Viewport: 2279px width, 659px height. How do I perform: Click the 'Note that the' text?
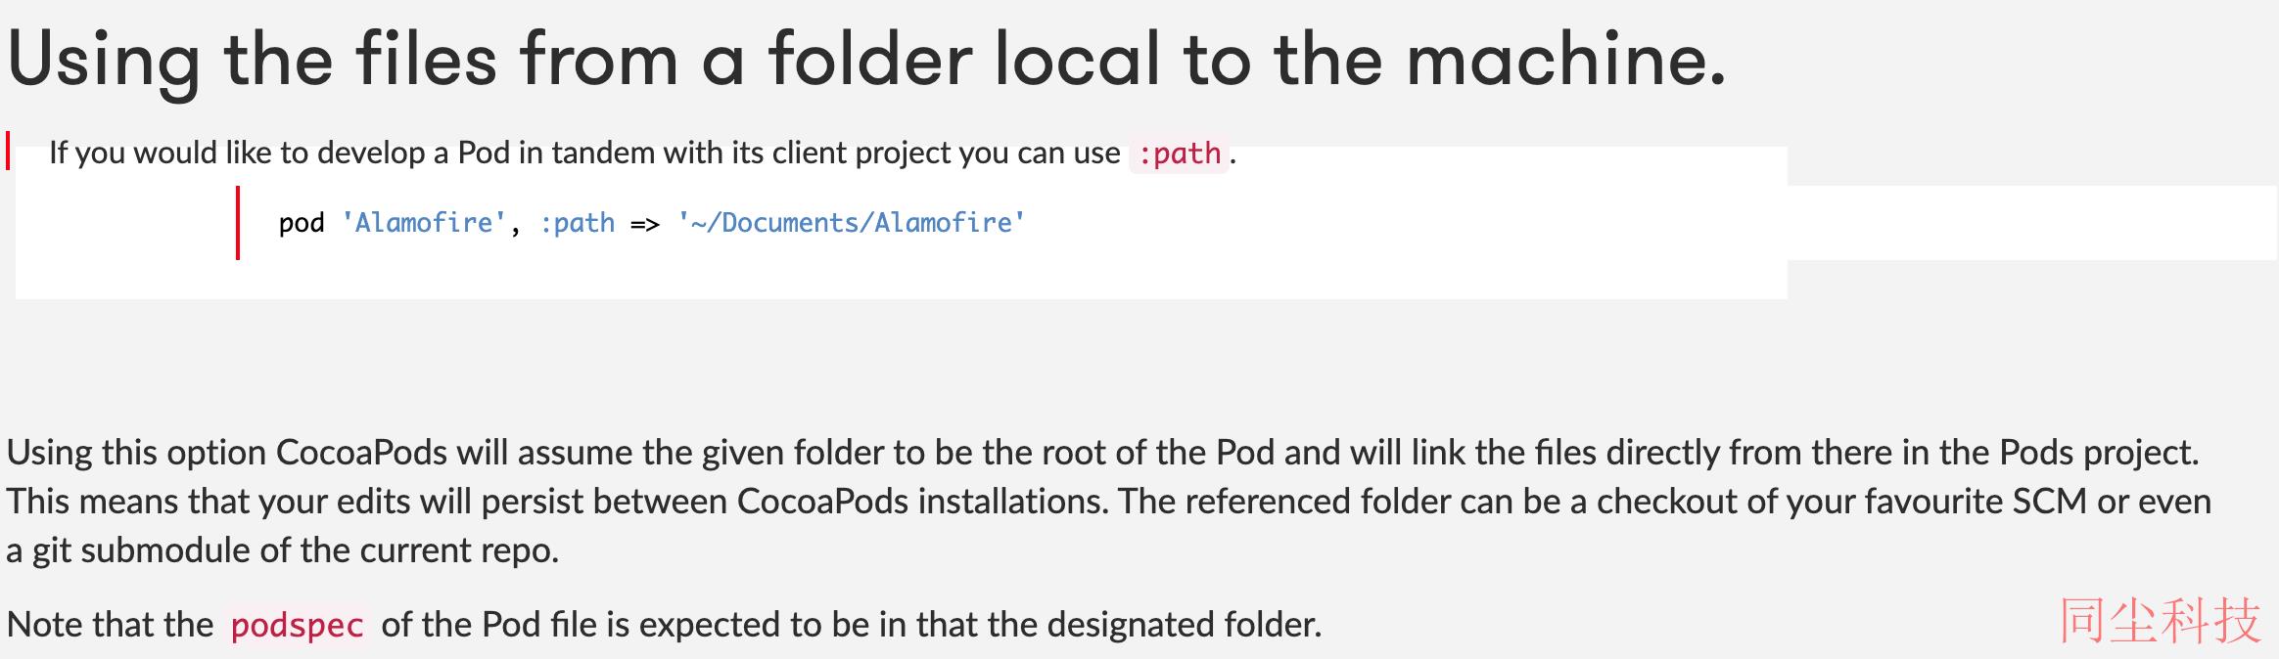point(110,624)
